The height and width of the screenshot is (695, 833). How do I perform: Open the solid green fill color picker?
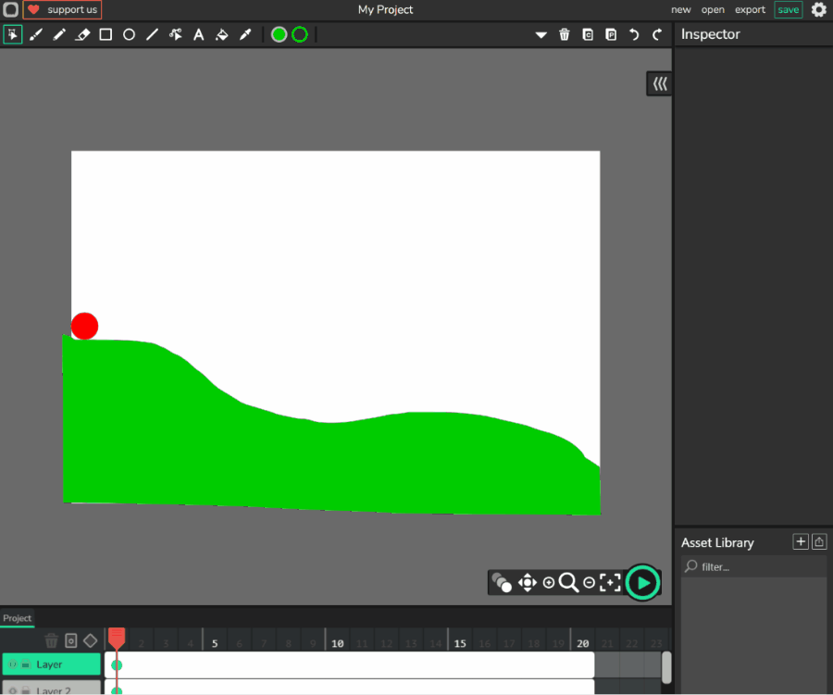coord(279,34)
